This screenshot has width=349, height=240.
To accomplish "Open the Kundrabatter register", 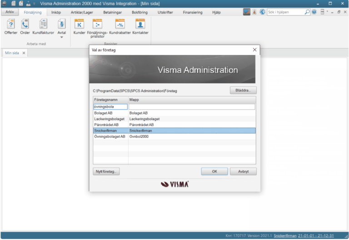I will coord(120,27).
